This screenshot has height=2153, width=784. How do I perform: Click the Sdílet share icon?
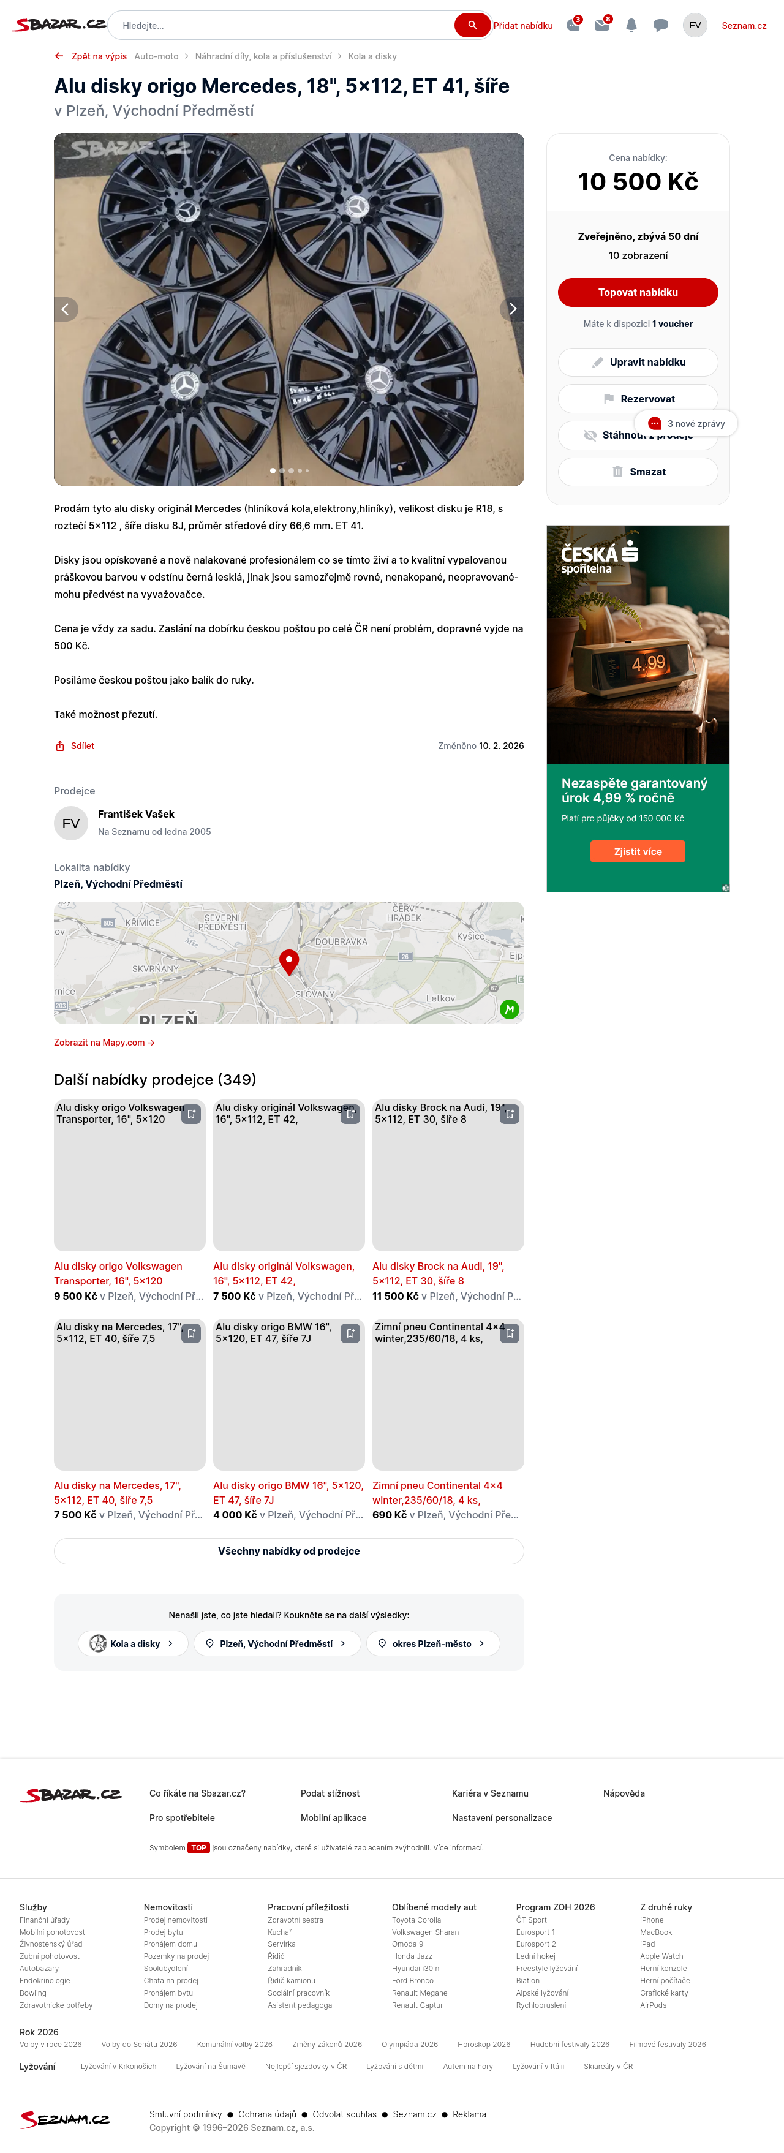[60, 745]
